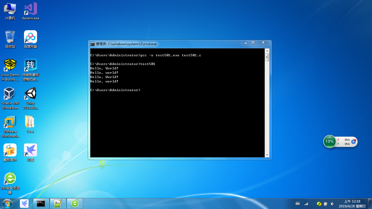Click the line 'gcc -o test501.exe test501.c'

(171, 55)
